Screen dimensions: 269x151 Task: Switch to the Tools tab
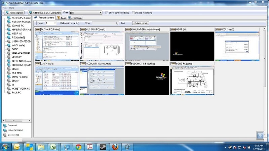[x=62, y=18]
